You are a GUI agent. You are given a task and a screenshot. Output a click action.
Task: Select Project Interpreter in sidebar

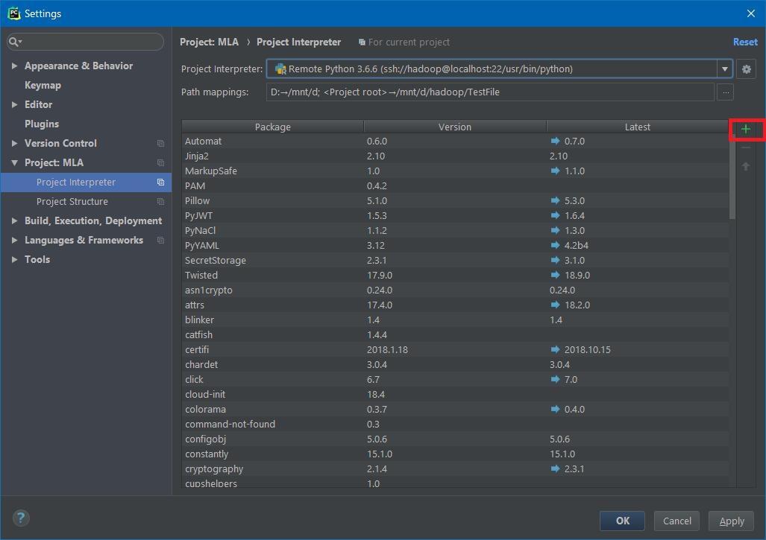click(x=86, y=182)
